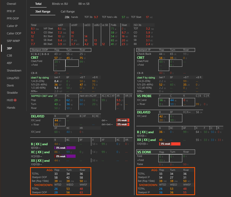Click 3betpot IP Check Back flop 44
231x197 pixels.
pyautogui.click(x=161, y=54)
